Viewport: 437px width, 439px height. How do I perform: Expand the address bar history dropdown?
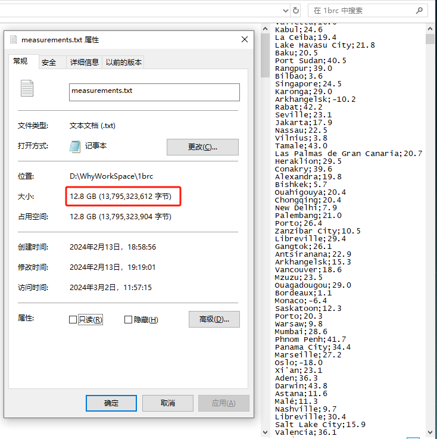pos(285,11)
